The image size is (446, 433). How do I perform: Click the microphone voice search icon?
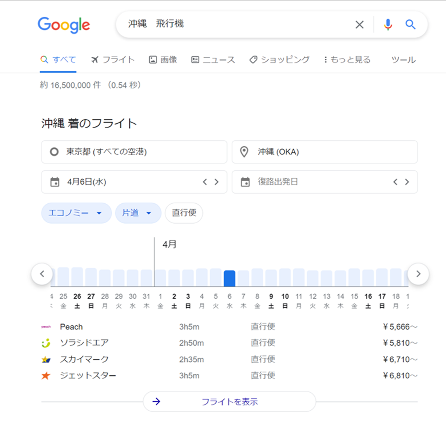click(388, 24)
